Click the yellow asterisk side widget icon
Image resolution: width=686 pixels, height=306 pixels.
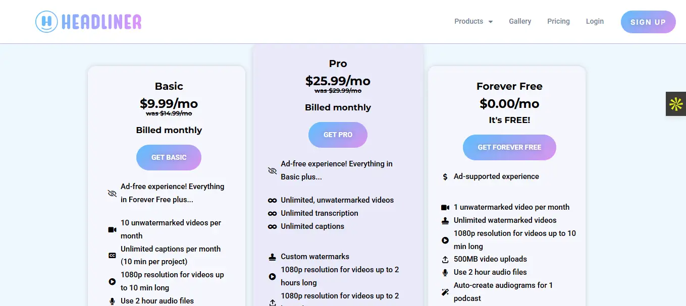[x=676, y=104]
